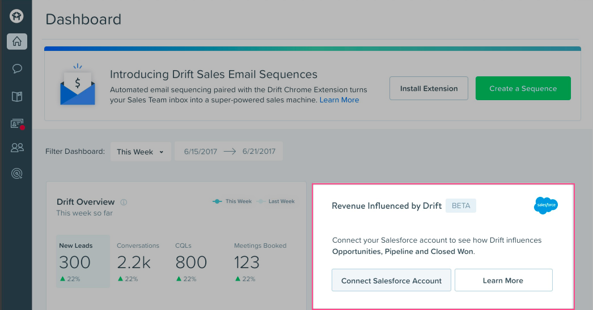The height and width of the screenshot is (310, 593).
Task: Follow the Learn More link in banner
Action: (339, 100)
